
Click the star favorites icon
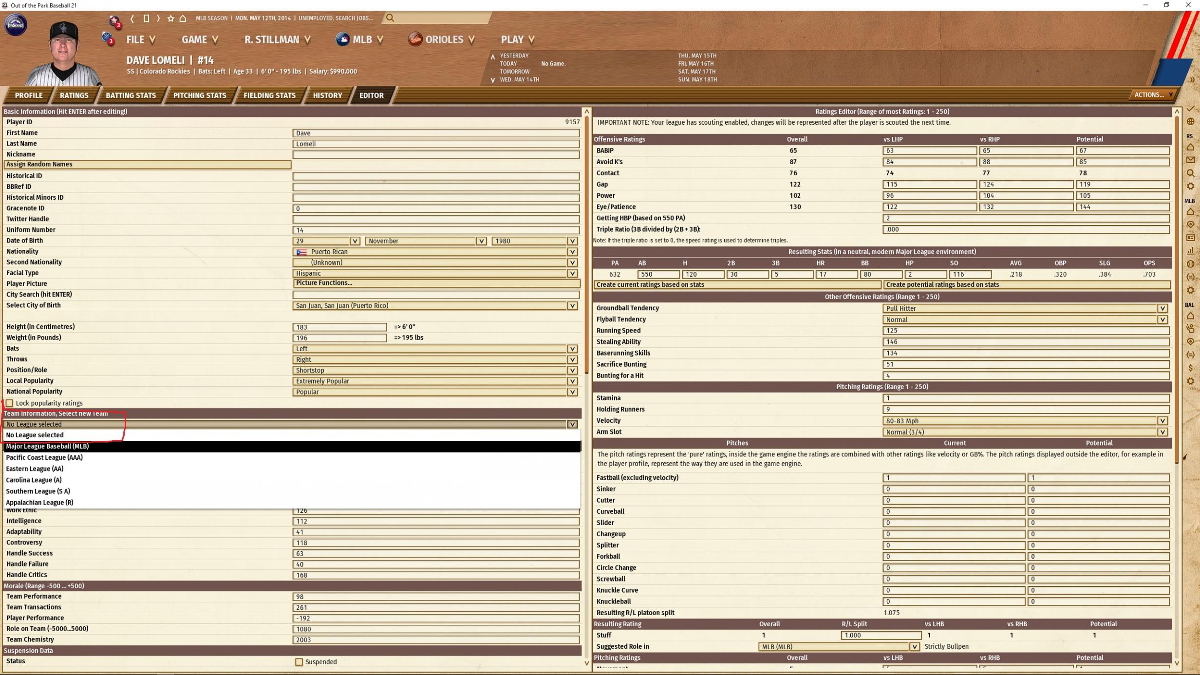click(x=170, y=19)
